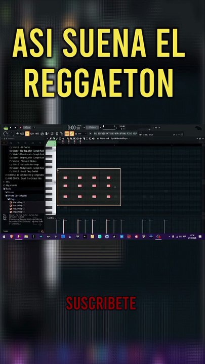Expand the Misc folder
The image size is (205, 364).
point(7,182)
